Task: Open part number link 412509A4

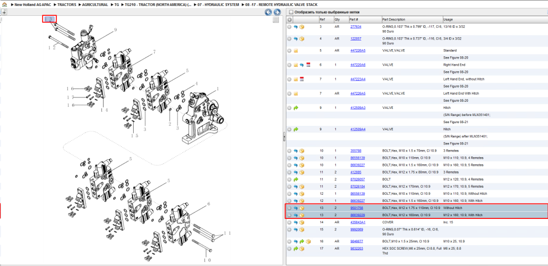Action: coord(358,129)
